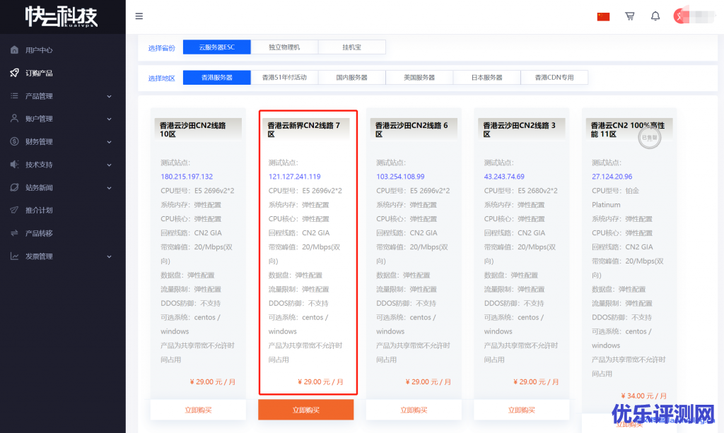Select the 日本服务器 region tab
The image size is (724, 433).
(486, 78)
